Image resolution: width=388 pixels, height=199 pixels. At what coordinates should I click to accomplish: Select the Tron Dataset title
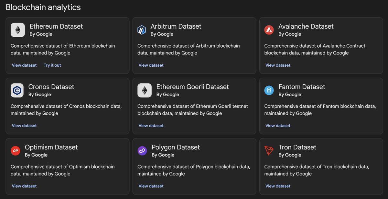[x=297, y=147]
